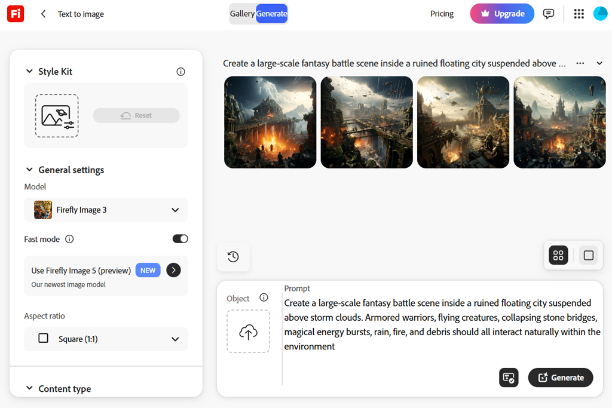Click the Style Kit image placeholder
Screen dimensions: 612x408
point(57,115)
